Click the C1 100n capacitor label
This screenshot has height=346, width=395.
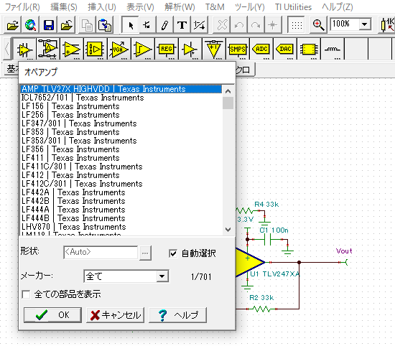point(274,230)
